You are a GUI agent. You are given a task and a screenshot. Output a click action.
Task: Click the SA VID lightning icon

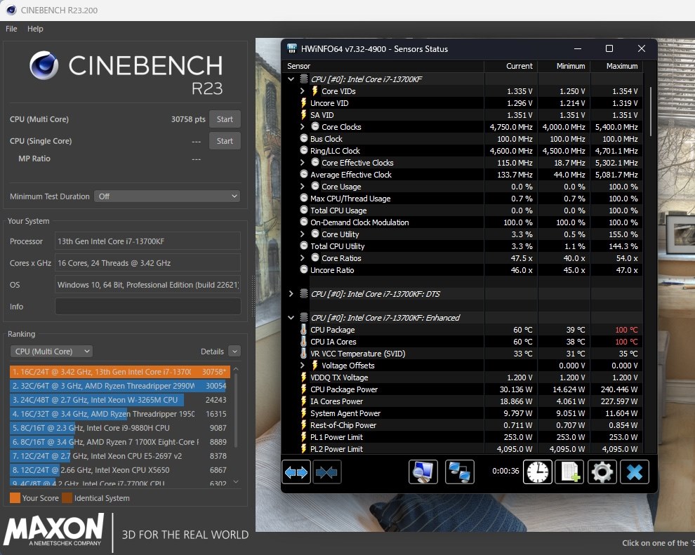[x=303, y=115]
